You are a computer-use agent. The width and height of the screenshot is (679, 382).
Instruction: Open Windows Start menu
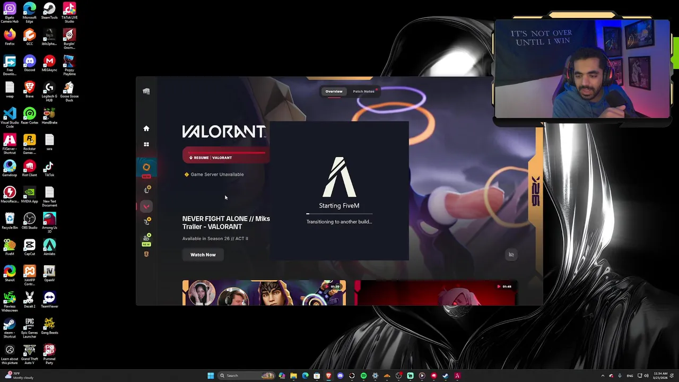211,376
